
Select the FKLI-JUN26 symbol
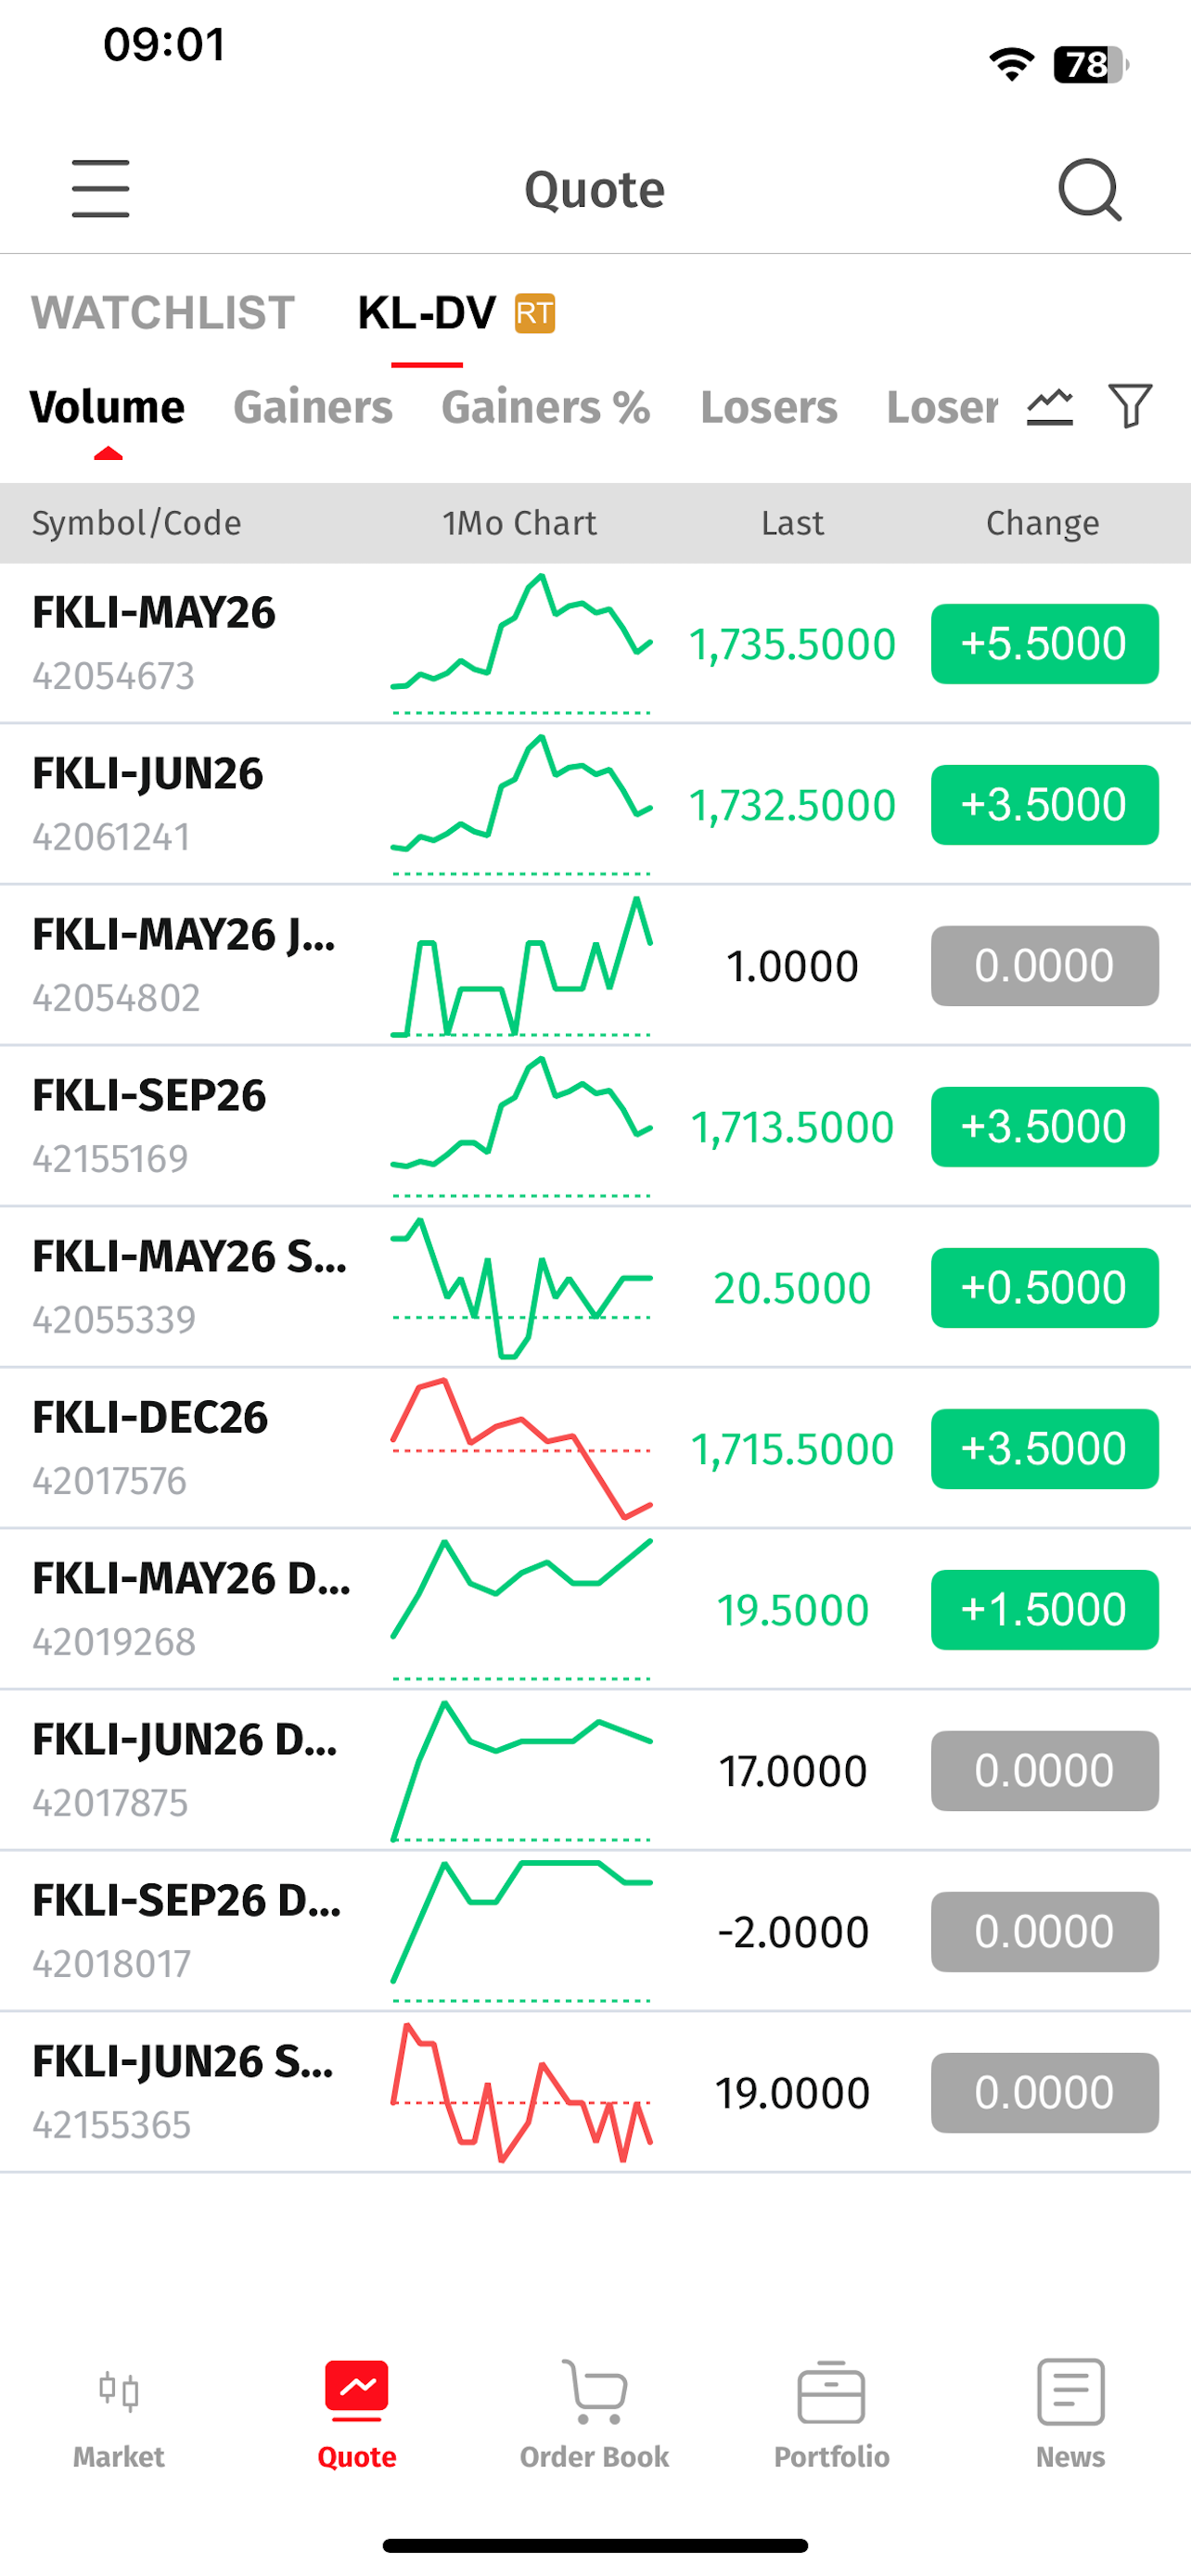[x=147, y=773]
